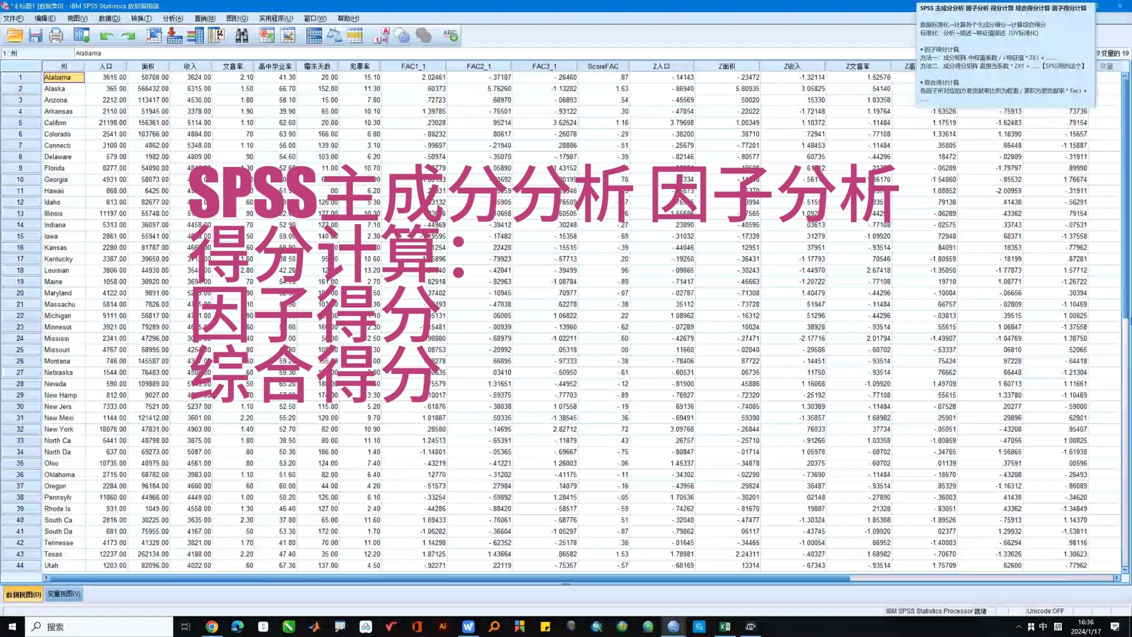Click the vertical scrollbar of the data grid

1125,199
